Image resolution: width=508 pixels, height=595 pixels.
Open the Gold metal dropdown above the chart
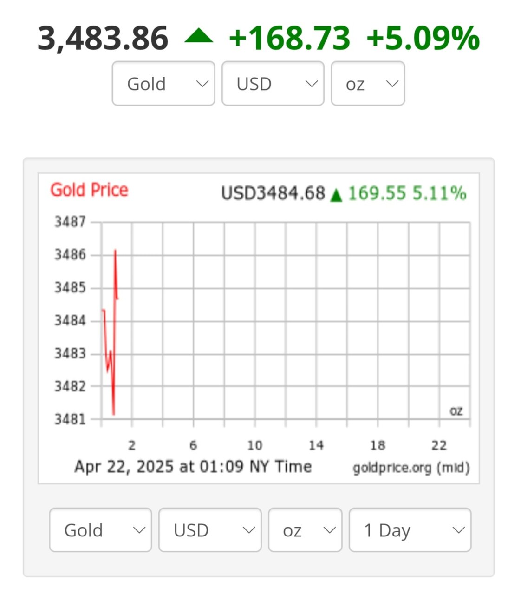click(163, 84)
